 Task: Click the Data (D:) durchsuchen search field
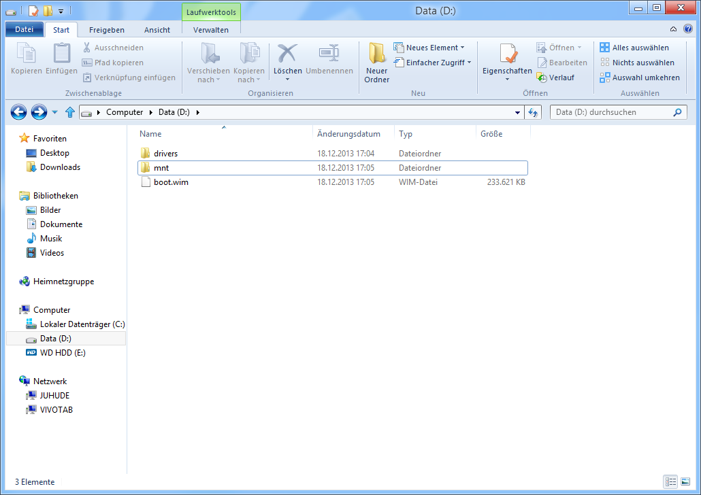[x=618, y=112]
